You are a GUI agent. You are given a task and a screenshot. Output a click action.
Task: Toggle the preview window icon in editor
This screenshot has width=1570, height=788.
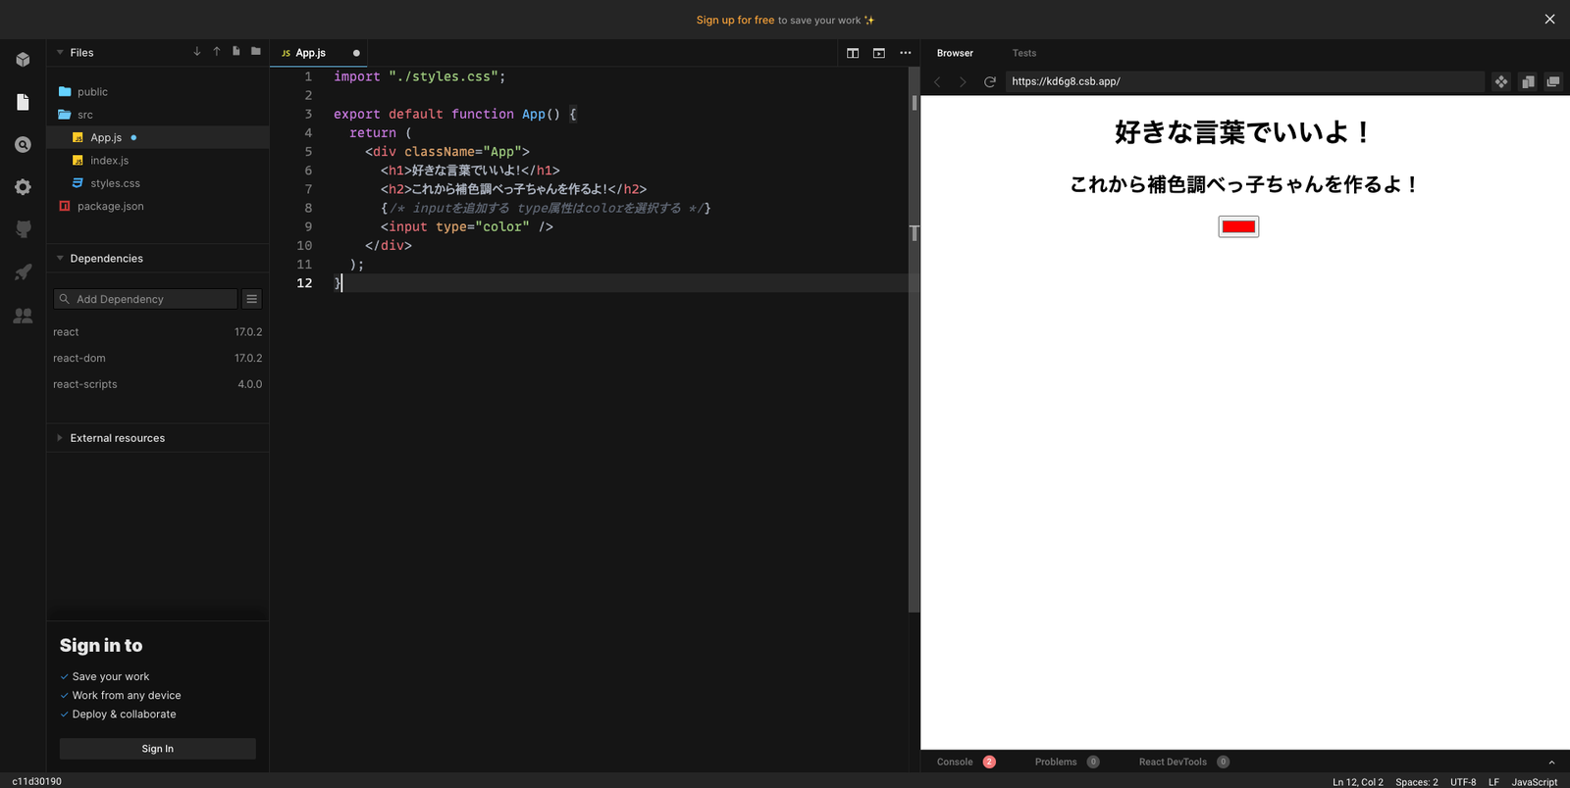879,53
